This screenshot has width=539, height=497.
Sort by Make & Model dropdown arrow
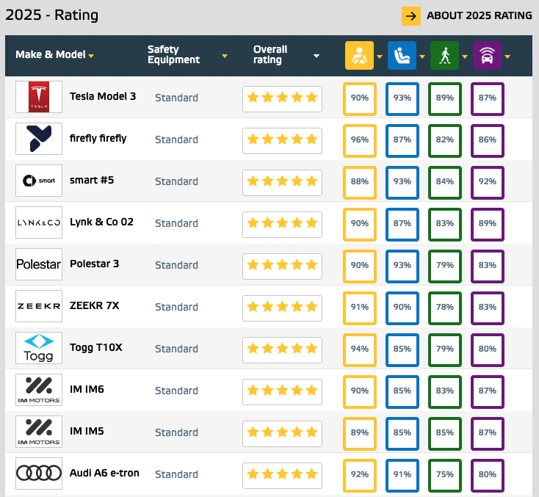click(91, 56)
